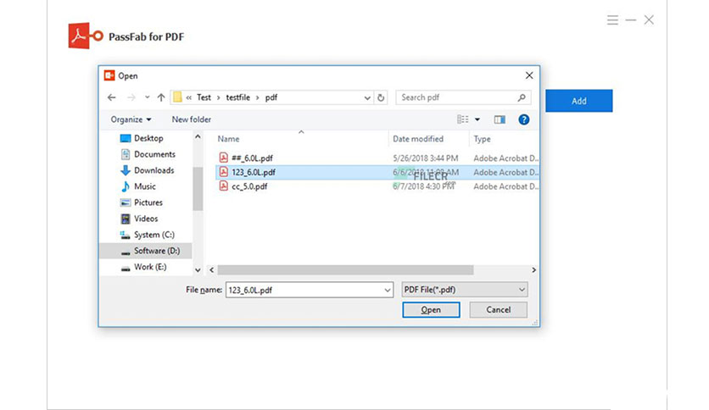Click the date 5/26/2018 3:44 PM cell
The width and height of the screenshot is (709, 410).
coord(425,158)
